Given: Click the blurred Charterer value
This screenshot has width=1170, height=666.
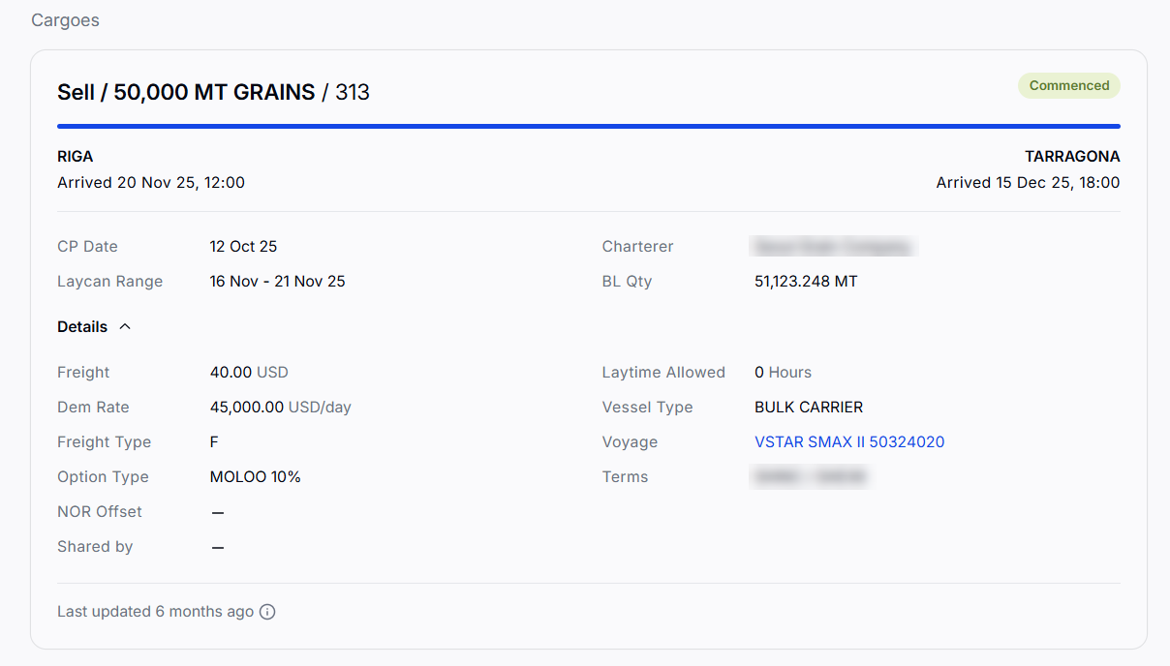Looking at the screenshot, I should 833,247.
